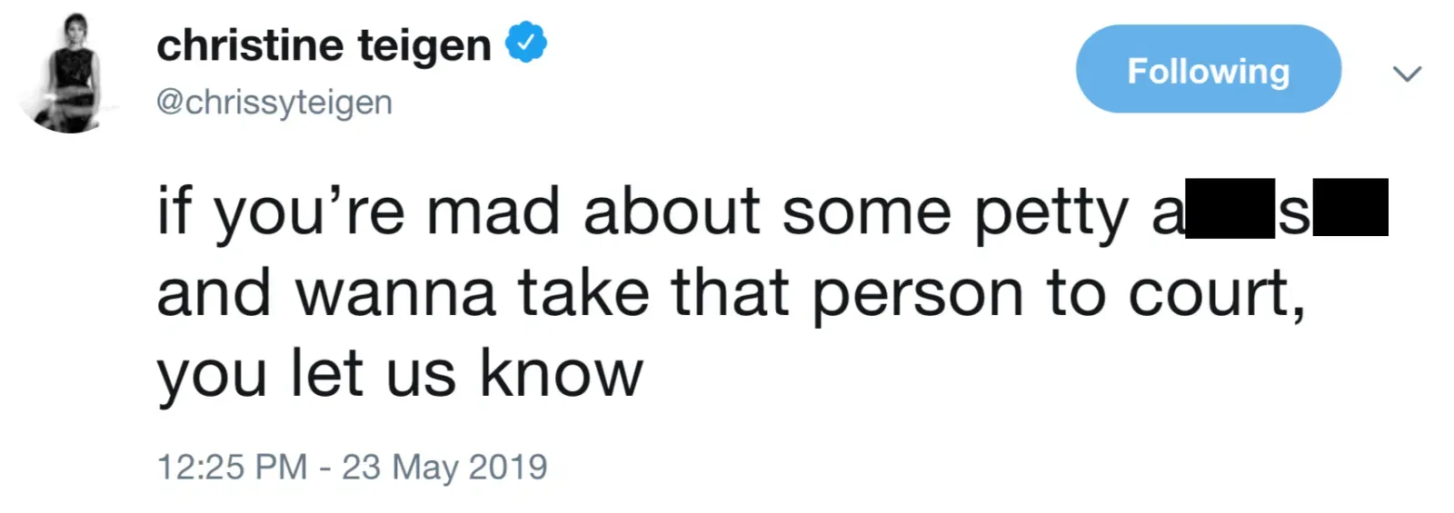1454x513 pixels.
Task: Click the Following button
Action: tap(1208, 70)
